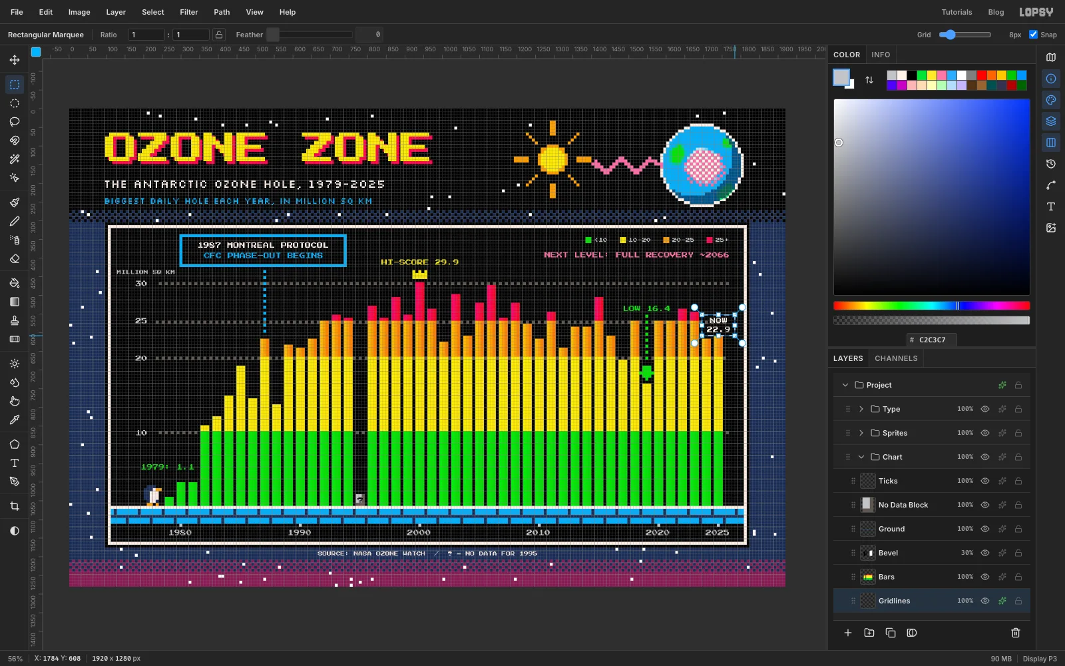The height and width of the screenshot is (666, 1065).
Task: Open the Blog link
Action: click(996, 12)
